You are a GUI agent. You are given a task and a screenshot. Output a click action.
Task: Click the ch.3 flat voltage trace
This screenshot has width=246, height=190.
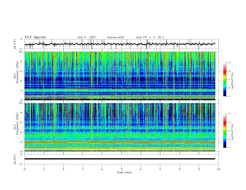click(x=120, y=159)
